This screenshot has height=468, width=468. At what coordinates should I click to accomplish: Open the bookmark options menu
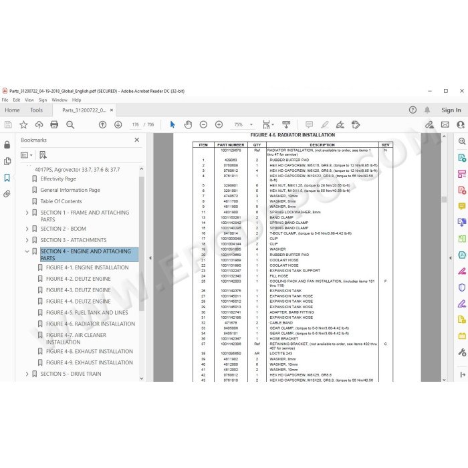(26, 155)
